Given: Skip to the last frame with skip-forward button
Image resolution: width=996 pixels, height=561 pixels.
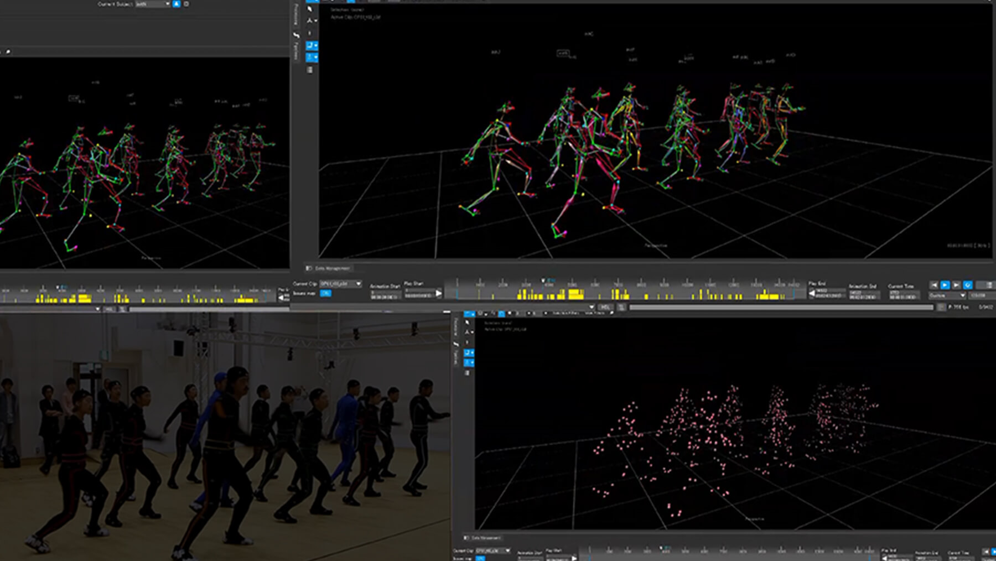Looking at the screenshot, I should (x=956, y=285).
